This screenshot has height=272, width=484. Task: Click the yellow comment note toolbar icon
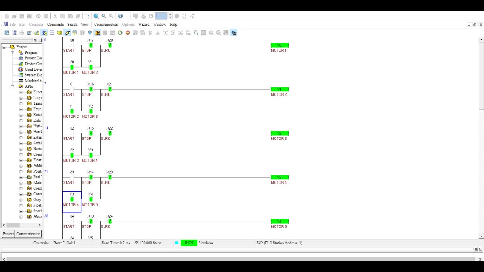click(59, 32)
